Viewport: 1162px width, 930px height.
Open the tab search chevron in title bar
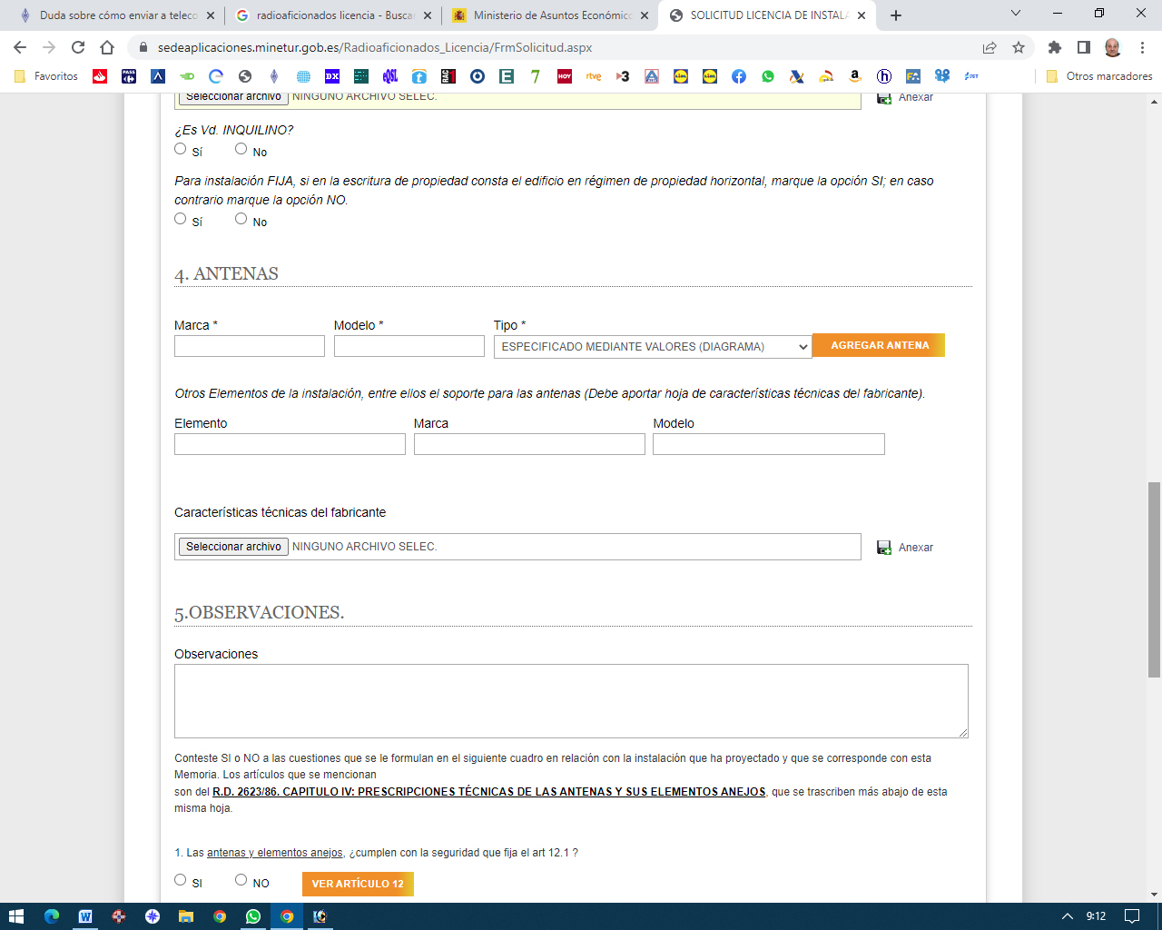pos(1016,14)
